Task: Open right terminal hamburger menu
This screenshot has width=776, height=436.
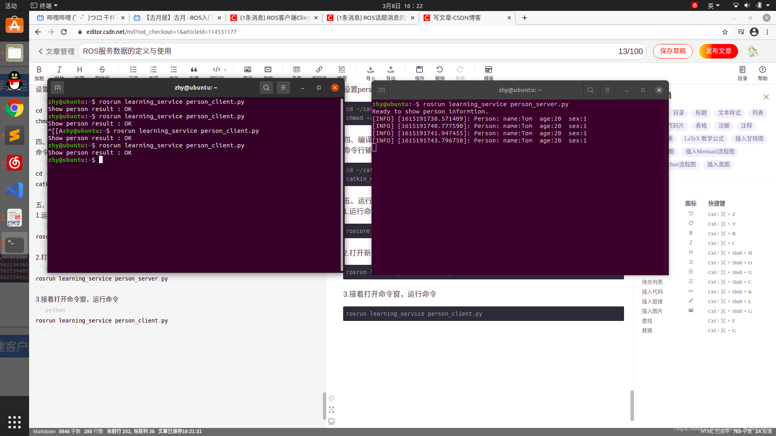Action: (x=607, y=90)
